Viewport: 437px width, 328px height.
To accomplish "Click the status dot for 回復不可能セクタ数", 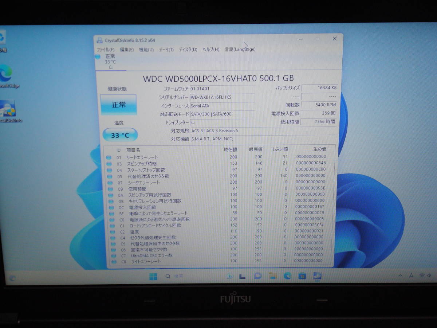I will point(114,250).
